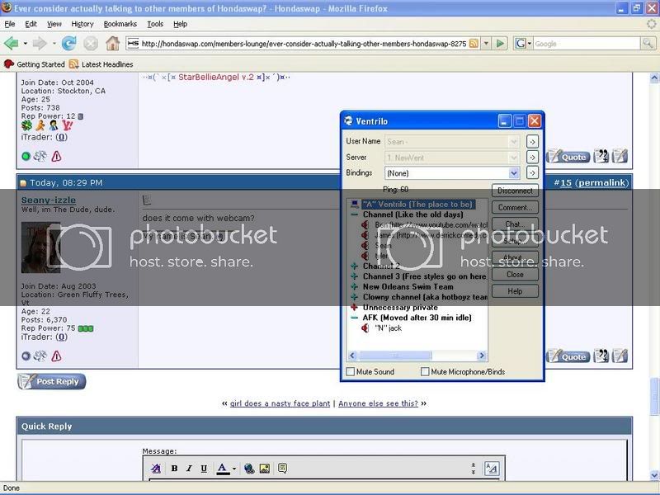Click the Ventrilo scrollbar right arrow
The height and width of the screenshot is (495, 660).
(482, 356)
